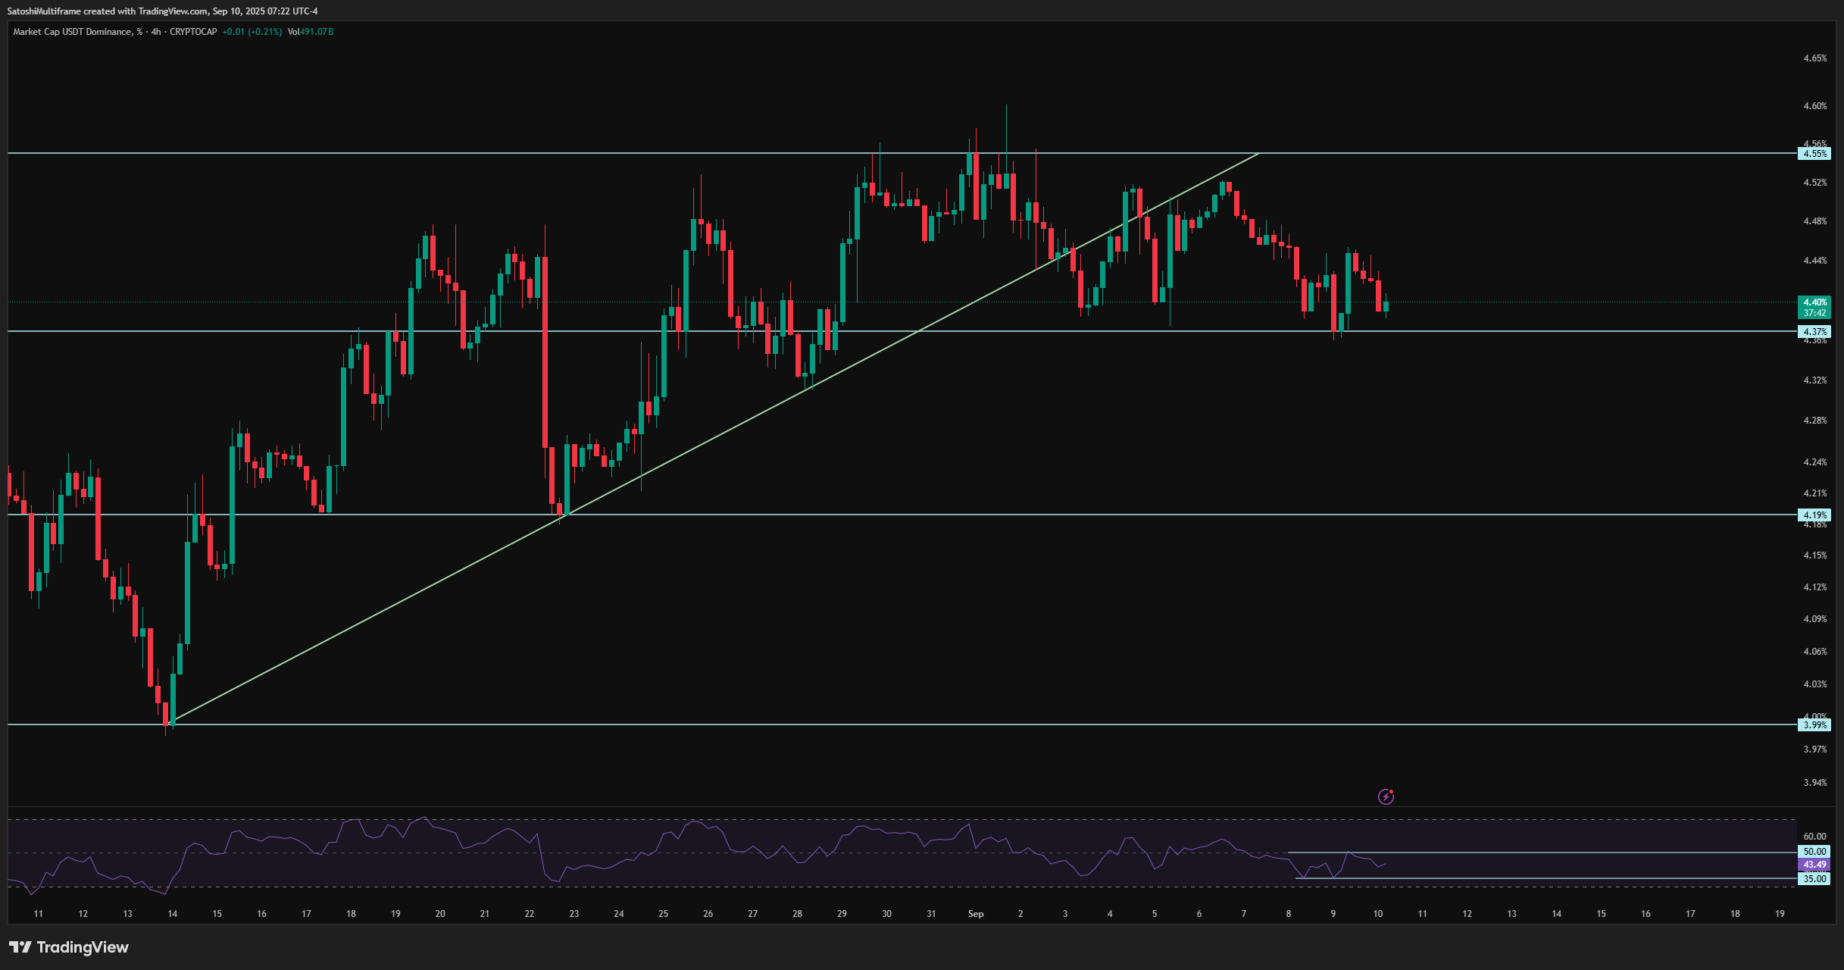Click the '+0.01 (+0.21%)' change value
Image resolution: width=1844 pixels, height=970 pixels.
click(x=252, y=32)
